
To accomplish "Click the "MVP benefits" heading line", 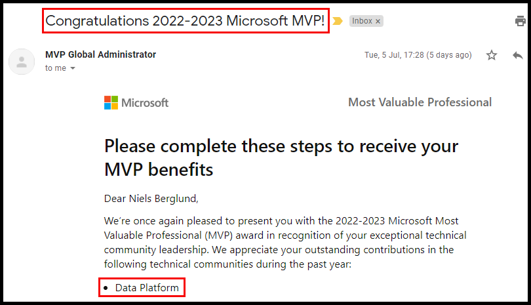I will (x=159, y=169).
